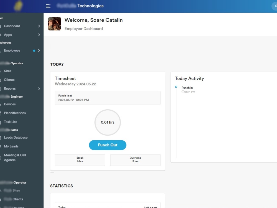The height and width of the screenshot is (208, 277).
Task: Click the TODAY section heading
Action: tap(57, 64)
